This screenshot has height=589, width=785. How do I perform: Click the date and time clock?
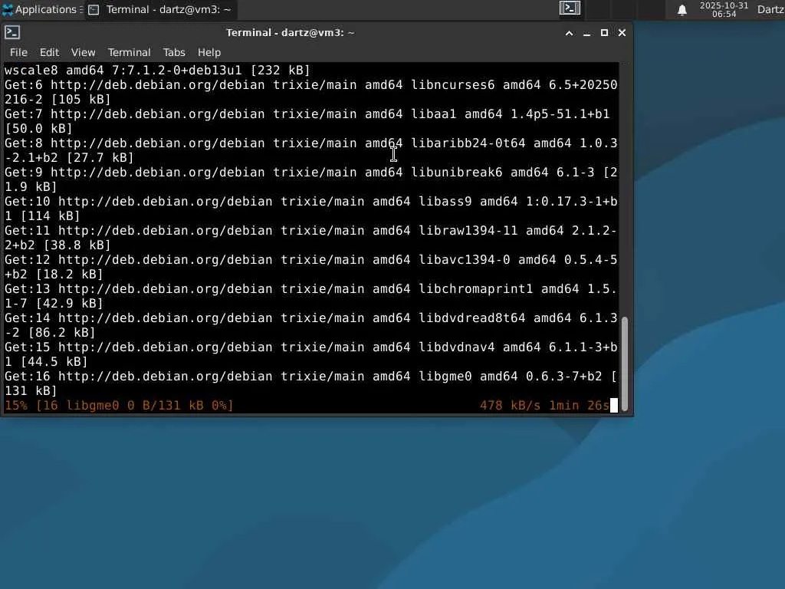(x=724, y=9)
